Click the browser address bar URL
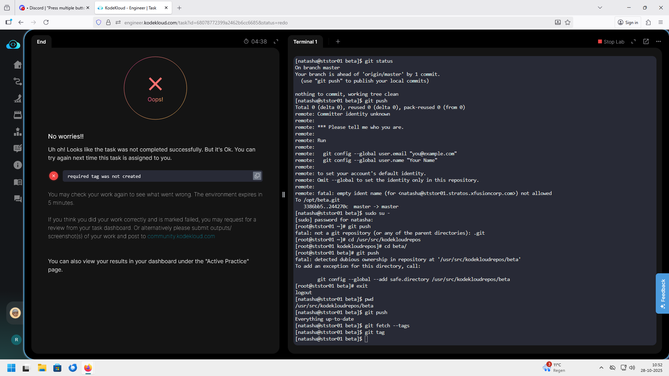 point(206,23)
